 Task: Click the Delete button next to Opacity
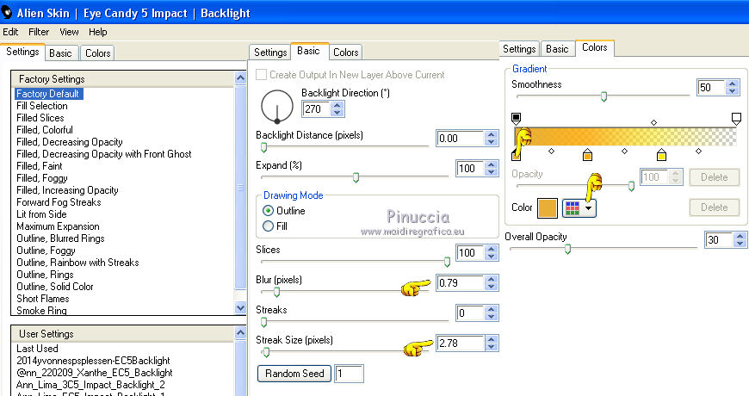[714, 177]
